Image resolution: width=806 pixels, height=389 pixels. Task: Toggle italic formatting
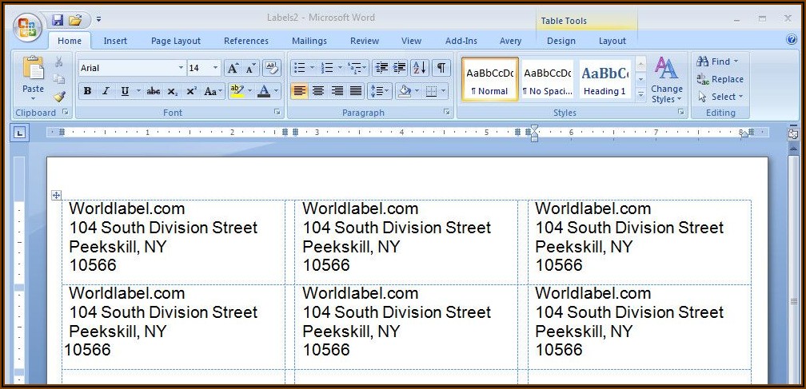(x=106, y=92)
